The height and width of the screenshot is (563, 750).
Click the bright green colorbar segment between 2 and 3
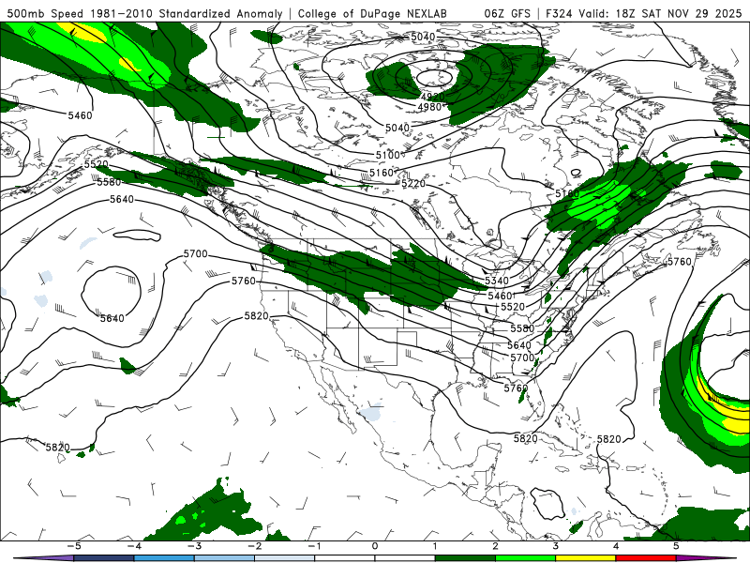pos(525,558)
